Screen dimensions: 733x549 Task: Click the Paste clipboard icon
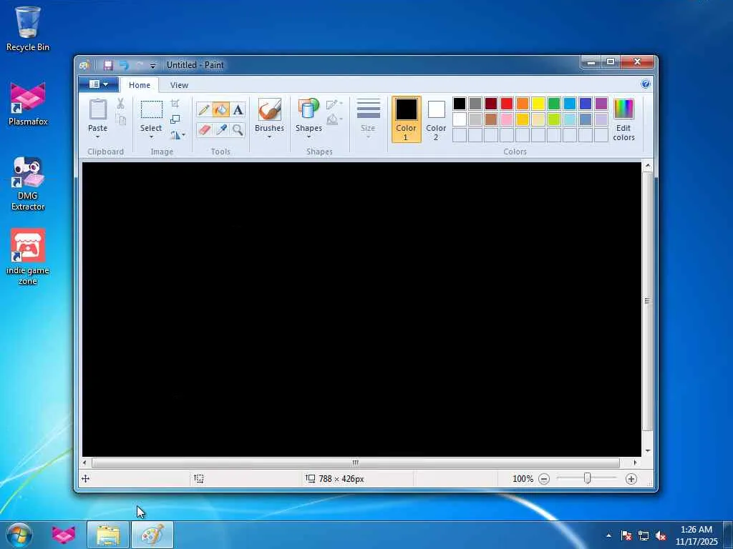pos(97,109)
